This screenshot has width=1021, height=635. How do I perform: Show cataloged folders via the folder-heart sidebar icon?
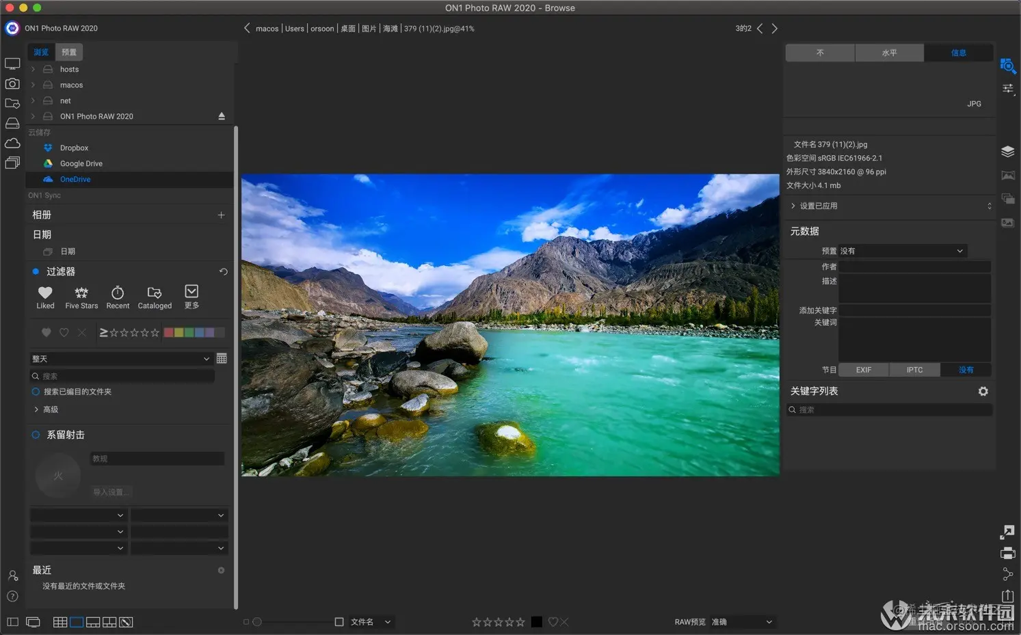tap(12, 103)
